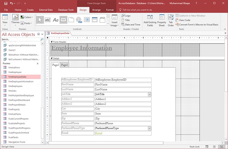Collapse the ribbon arrow
The width and height of the screenshot is (228, 149).
(x=225, y=29)
